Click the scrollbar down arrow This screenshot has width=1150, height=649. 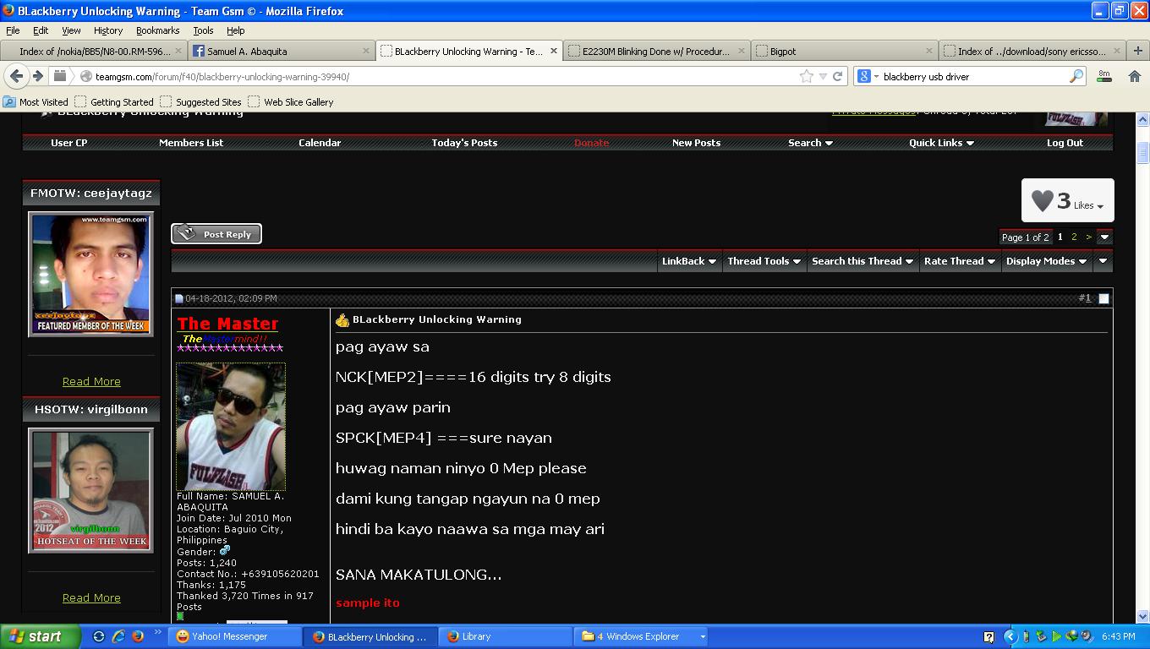click(x=1143, y=616)
